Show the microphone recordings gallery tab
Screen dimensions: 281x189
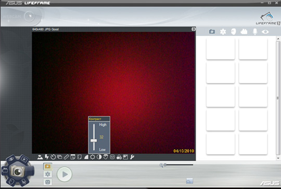click(255, 32)
